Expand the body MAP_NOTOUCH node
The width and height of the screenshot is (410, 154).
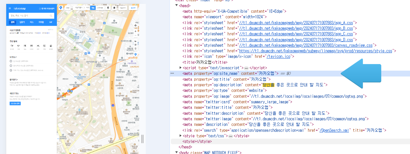coord(177,152)
